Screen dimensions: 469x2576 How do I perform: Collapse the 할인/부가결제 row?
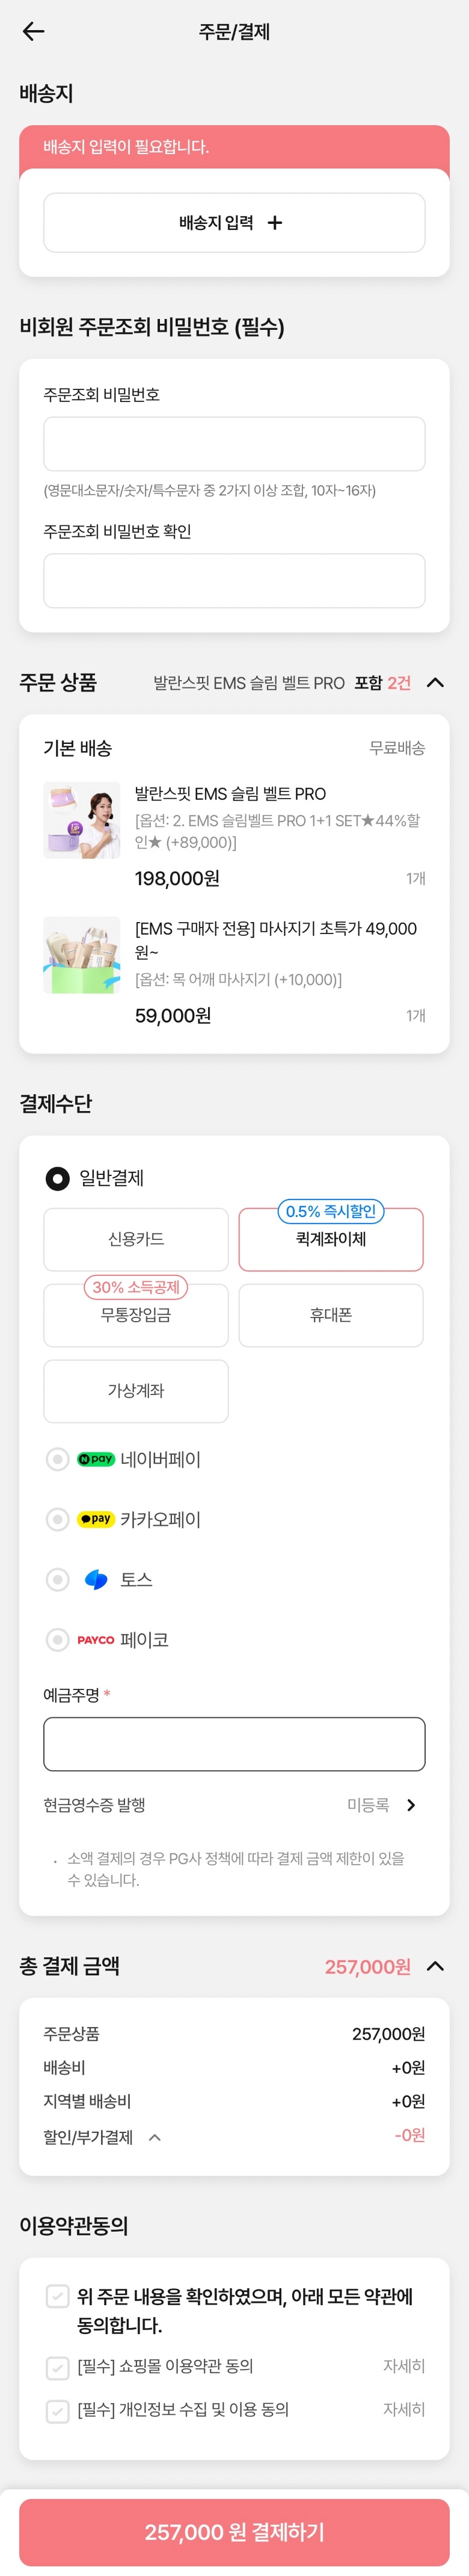pos(155,2137)
